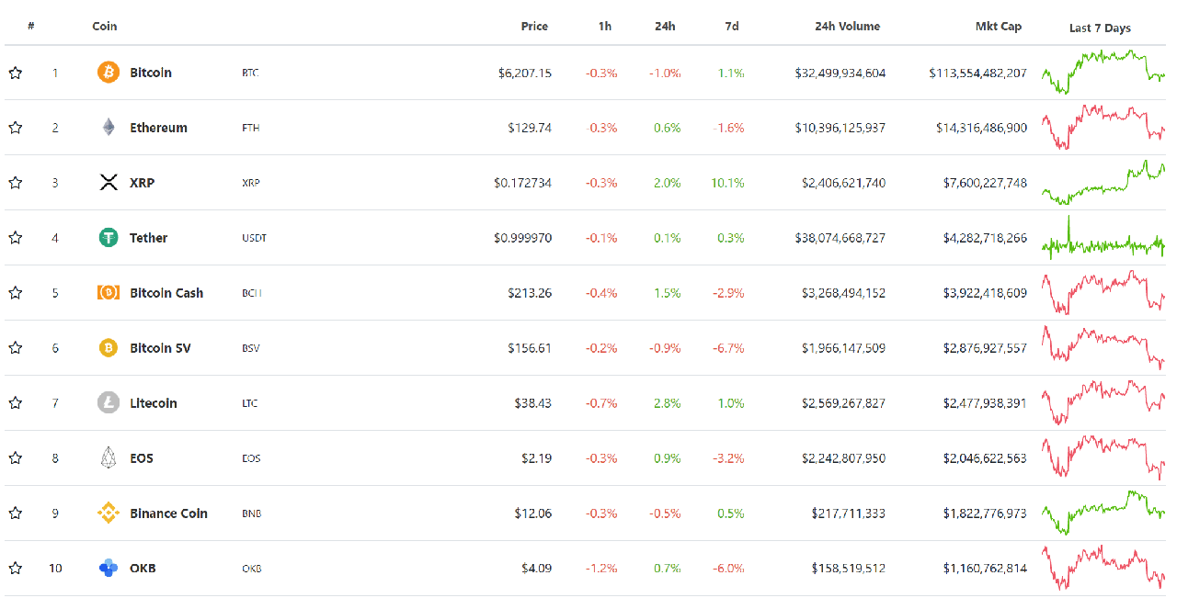Toggle the star for Tether
This screenshot has width=1177, height=598.
pyautogui.click(x=15, y=238)
